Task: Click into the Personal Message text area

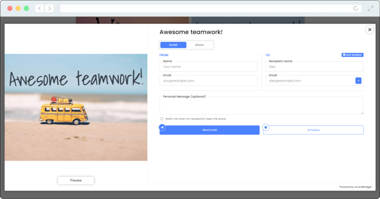Action: tap(261, 106)
